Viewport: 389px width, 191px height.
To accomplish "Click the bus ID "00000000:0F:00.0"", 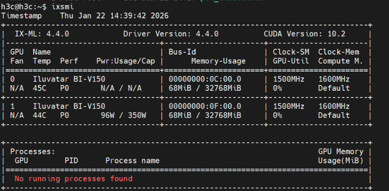I will click(205, 106).
